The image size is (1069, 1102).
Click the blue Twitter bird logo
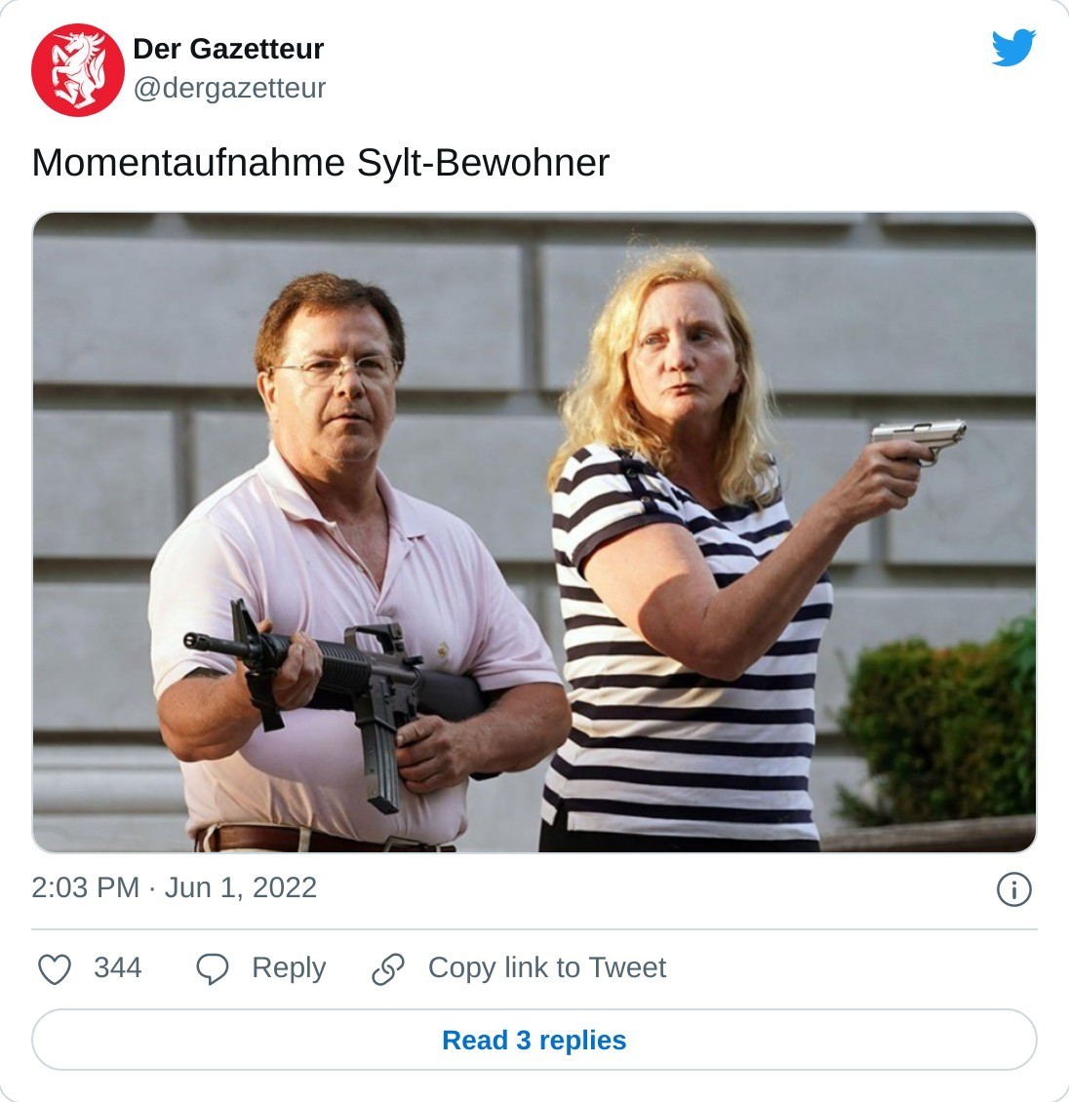pos(1013,48)
